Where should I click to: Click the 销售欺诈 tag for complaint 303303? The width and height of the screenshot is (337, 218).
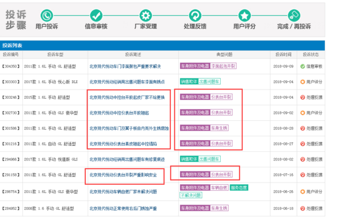189,81
